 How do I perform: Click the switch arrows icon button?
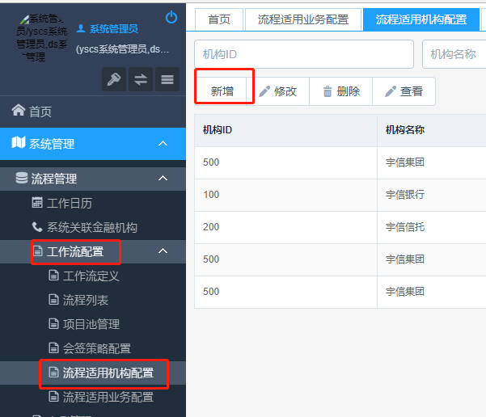coord(141,79)
